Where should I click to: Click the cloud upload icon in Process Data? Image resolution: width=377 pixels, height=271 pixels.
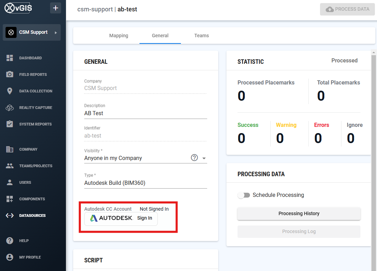[329, 9]
